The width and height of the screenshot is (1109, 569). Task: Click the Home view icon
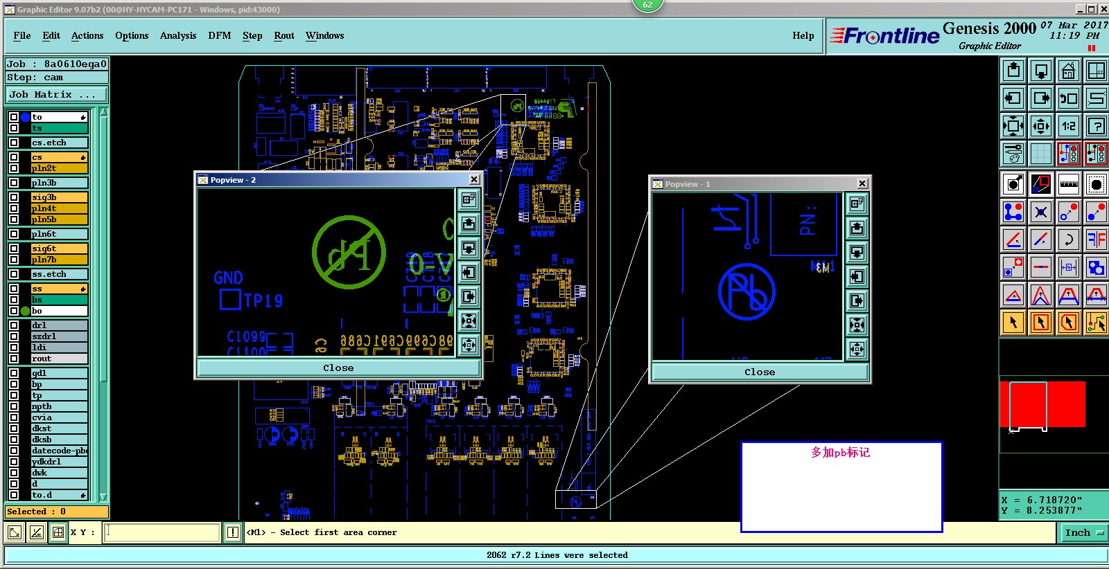point(1069,71)
